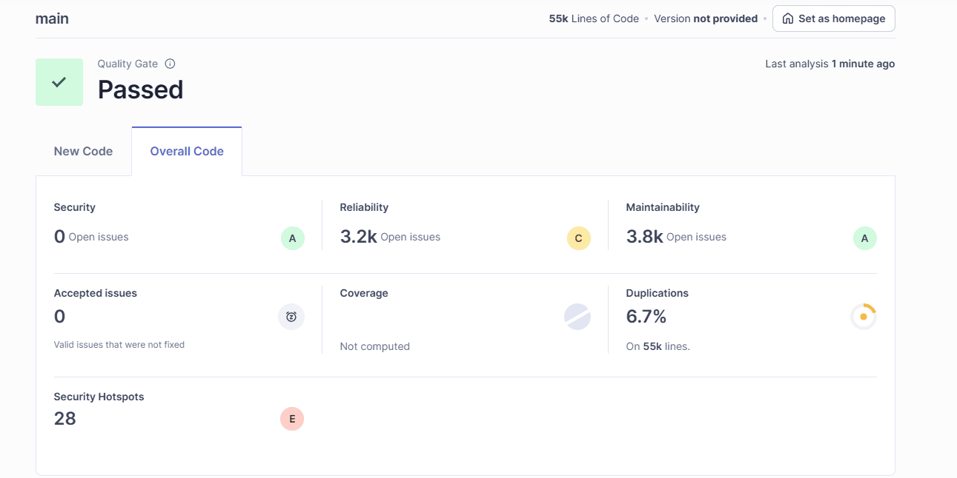Viewport: 957px width, 478px height.
Task: Select the Overall Code tab
Action: (187, 151)
